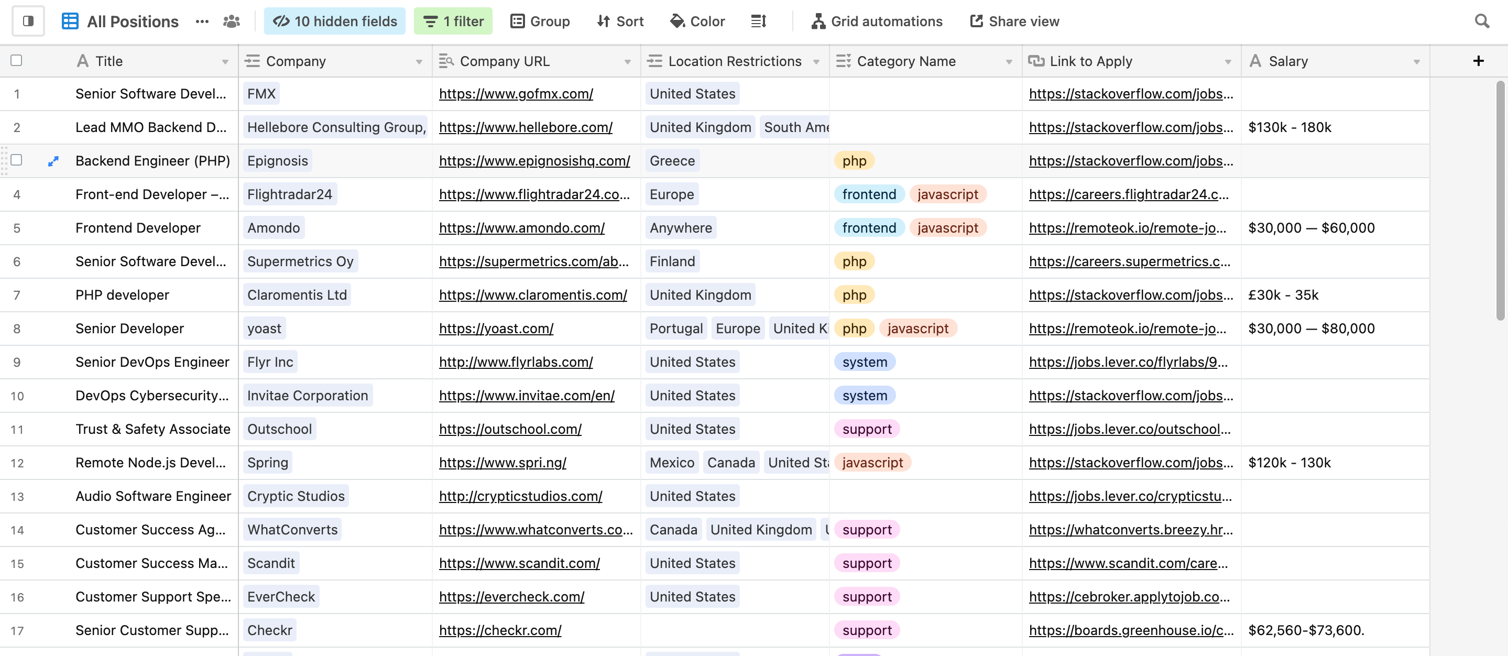Add a new field with plus icon

click(x=1478, y=61)
